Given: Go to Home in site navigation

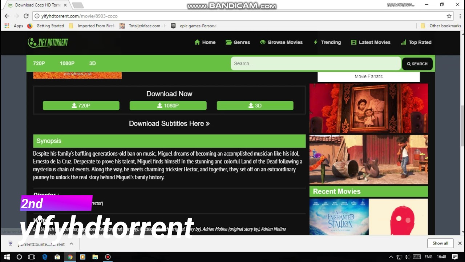Looking at the screenshot, I should click(205, 42).
